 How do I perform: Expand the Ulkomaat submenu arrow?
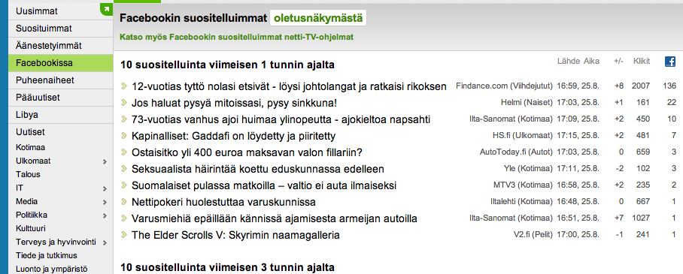click(x=105, y=161)
